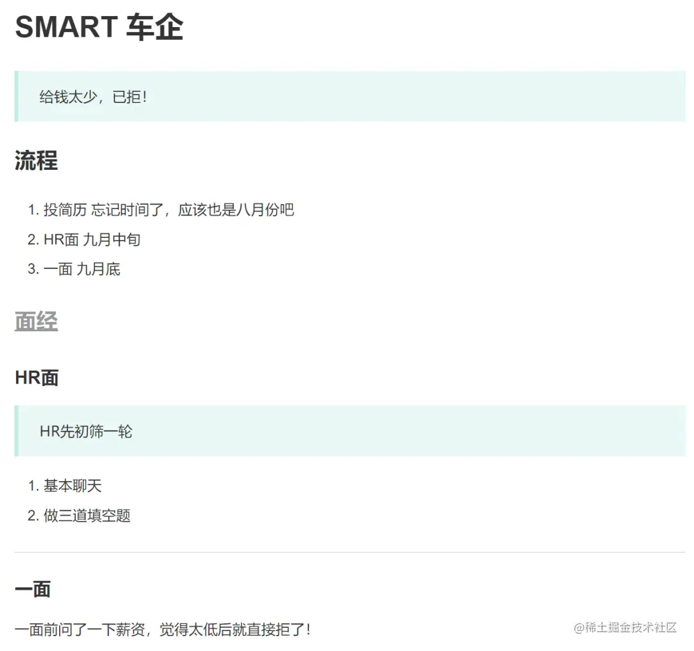Click the sentence '一面前问了一下薪资,觉得太低后就直接拒了!'
This screenshot has height=651, width=694.
pos(163,629)
